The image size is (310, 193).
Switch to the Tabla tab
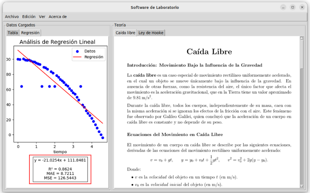13,33
